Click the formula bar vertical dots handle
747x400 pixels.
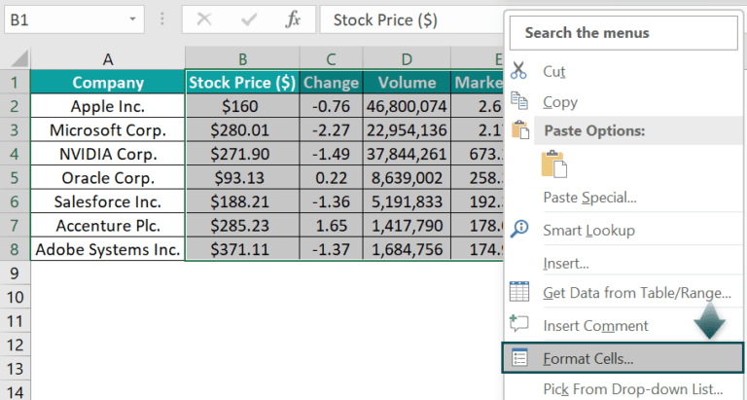pyautogui.click(x=162, y=19)
